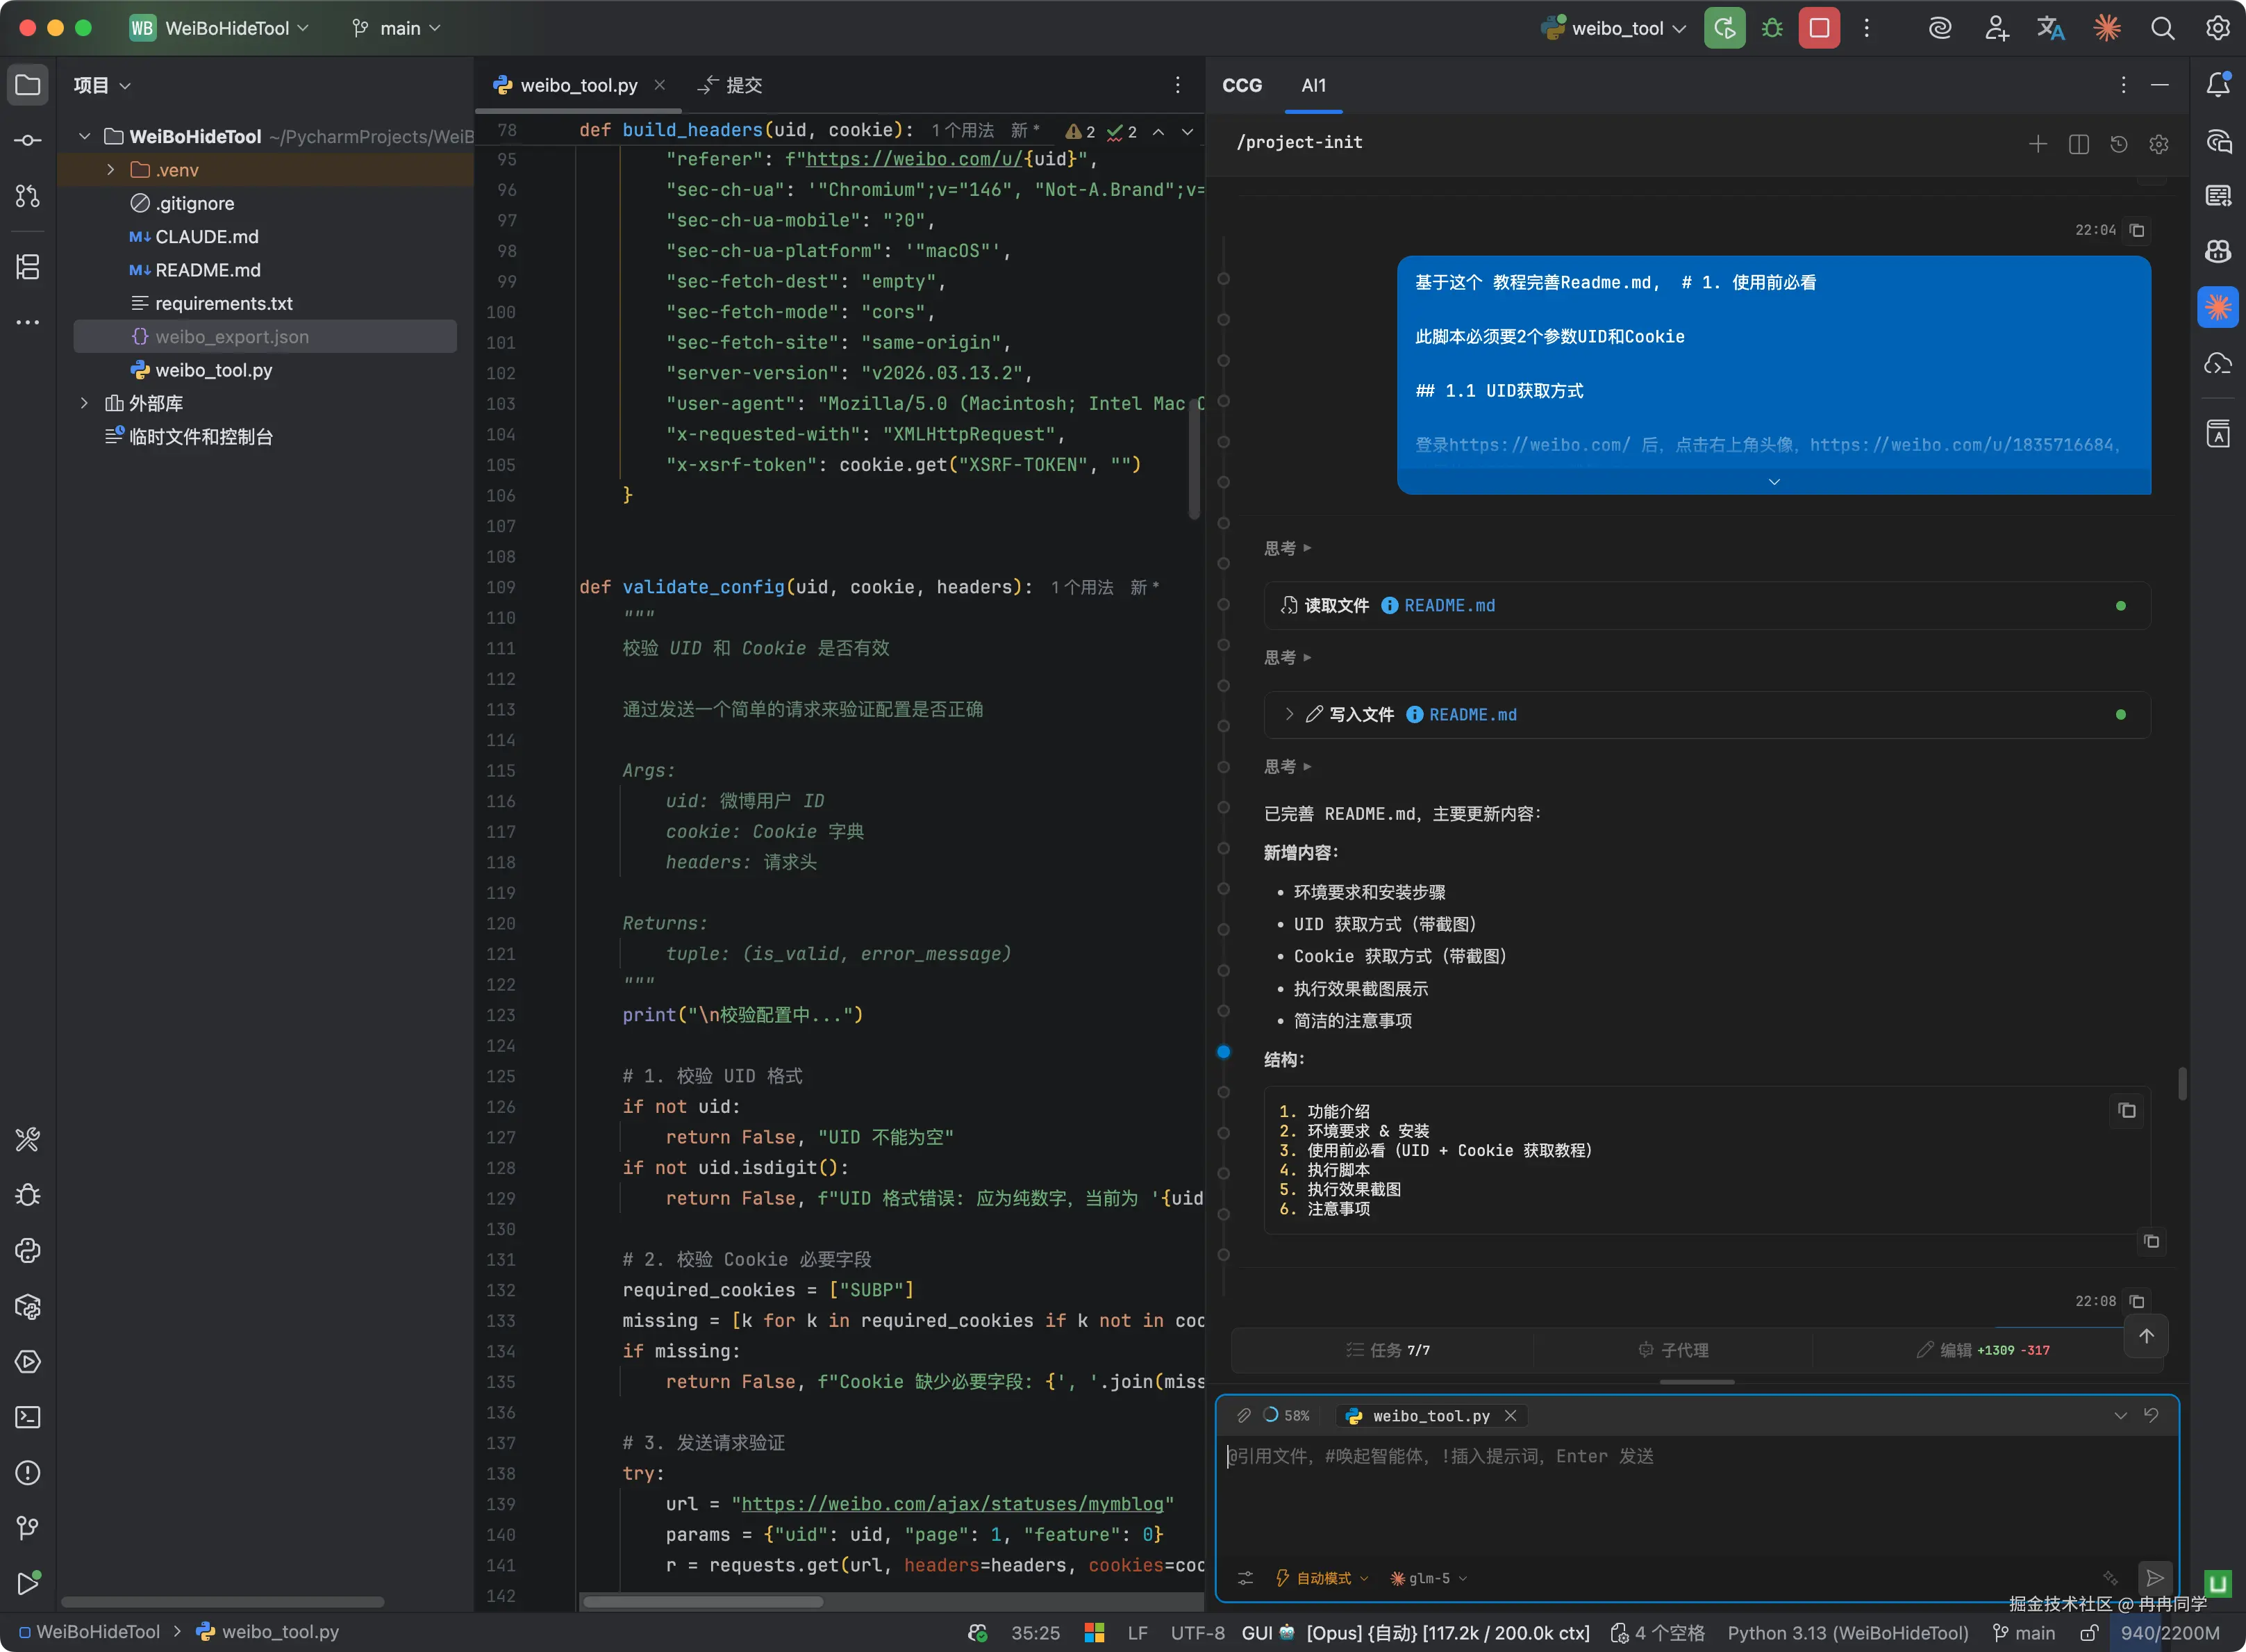Toggle the read-only lock icon in status bar

(x=2089, y=1633)
